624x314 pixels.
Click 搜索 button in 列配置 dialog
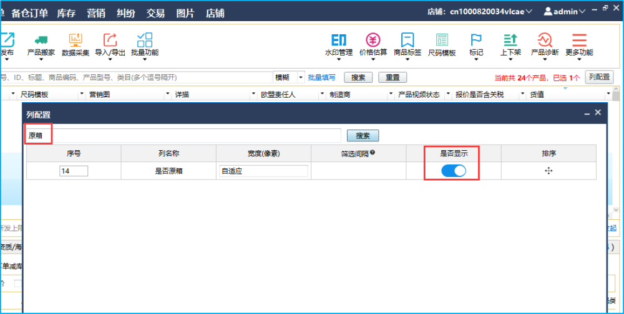(x=363, y=136)
